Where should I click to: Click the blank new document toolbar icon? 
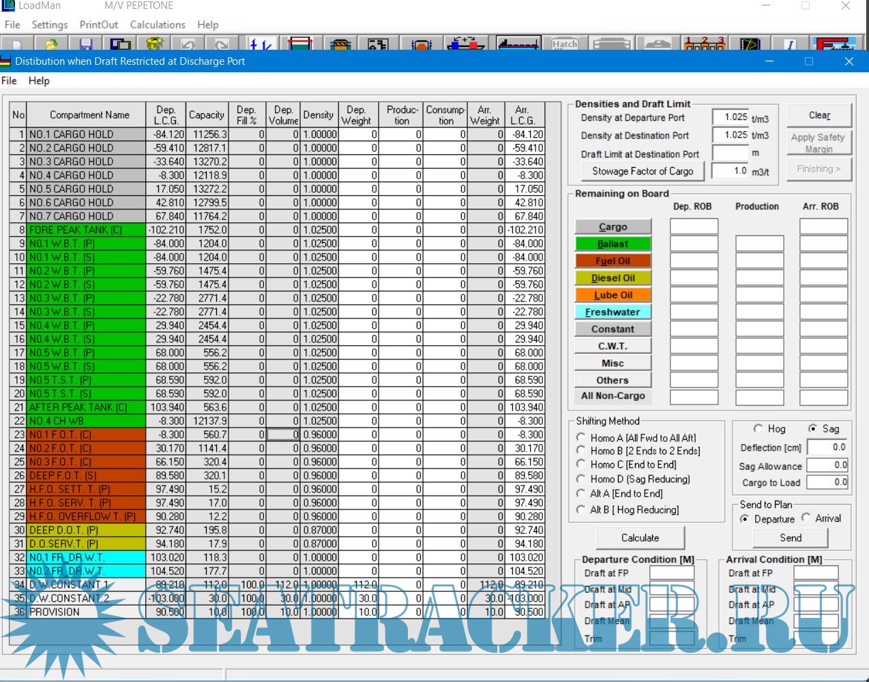coord(18,45)
